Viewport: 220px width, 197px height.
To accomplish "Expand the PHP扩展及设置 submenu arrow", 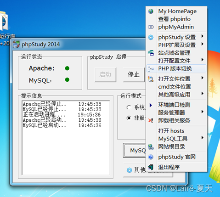I will (203, 44).
